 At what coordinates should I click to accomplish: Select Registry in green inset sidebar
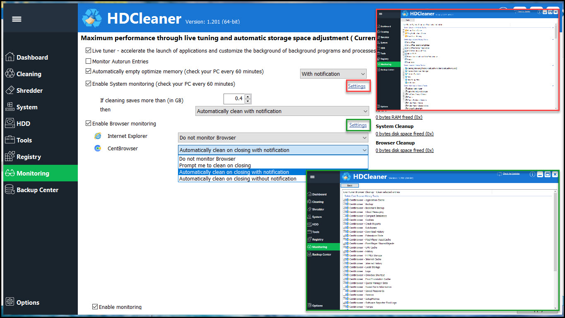pos(317,239)
